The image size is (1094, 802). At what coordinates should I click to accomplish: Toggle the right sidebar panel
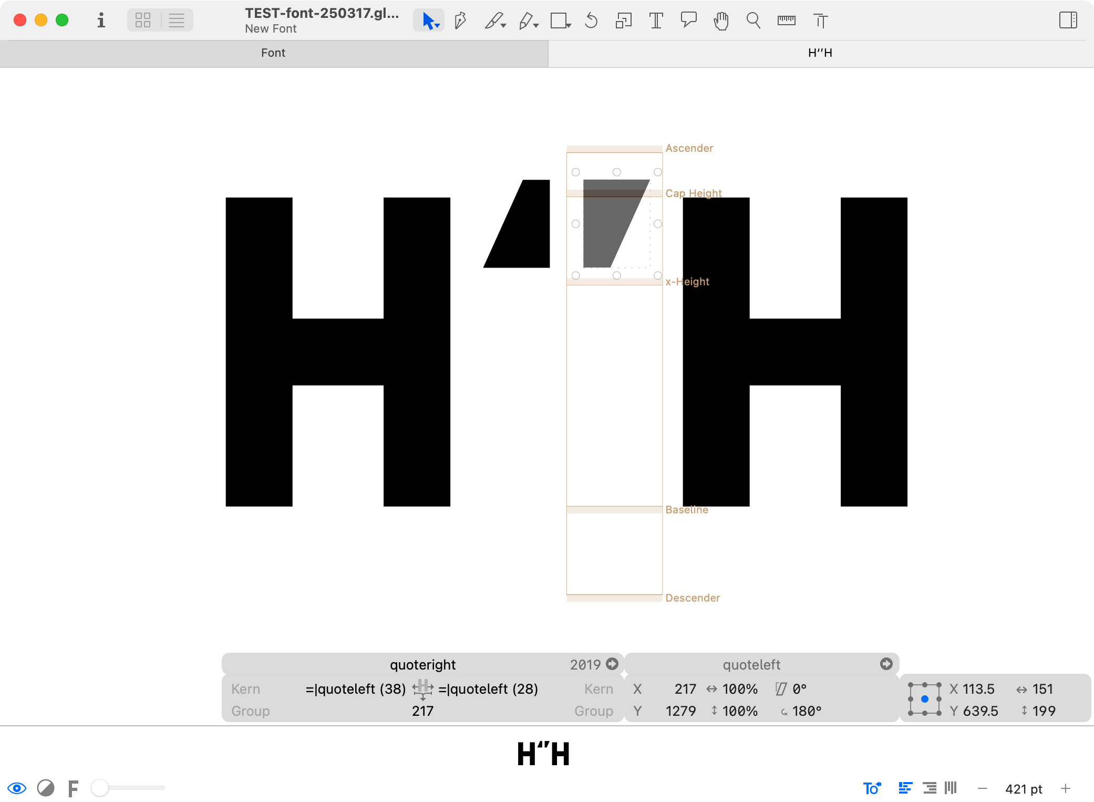1068,20
